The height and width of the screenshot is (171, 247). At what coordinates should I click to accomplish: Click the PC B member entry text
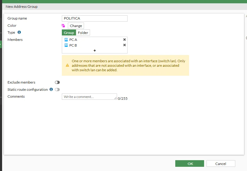(73, 45)
